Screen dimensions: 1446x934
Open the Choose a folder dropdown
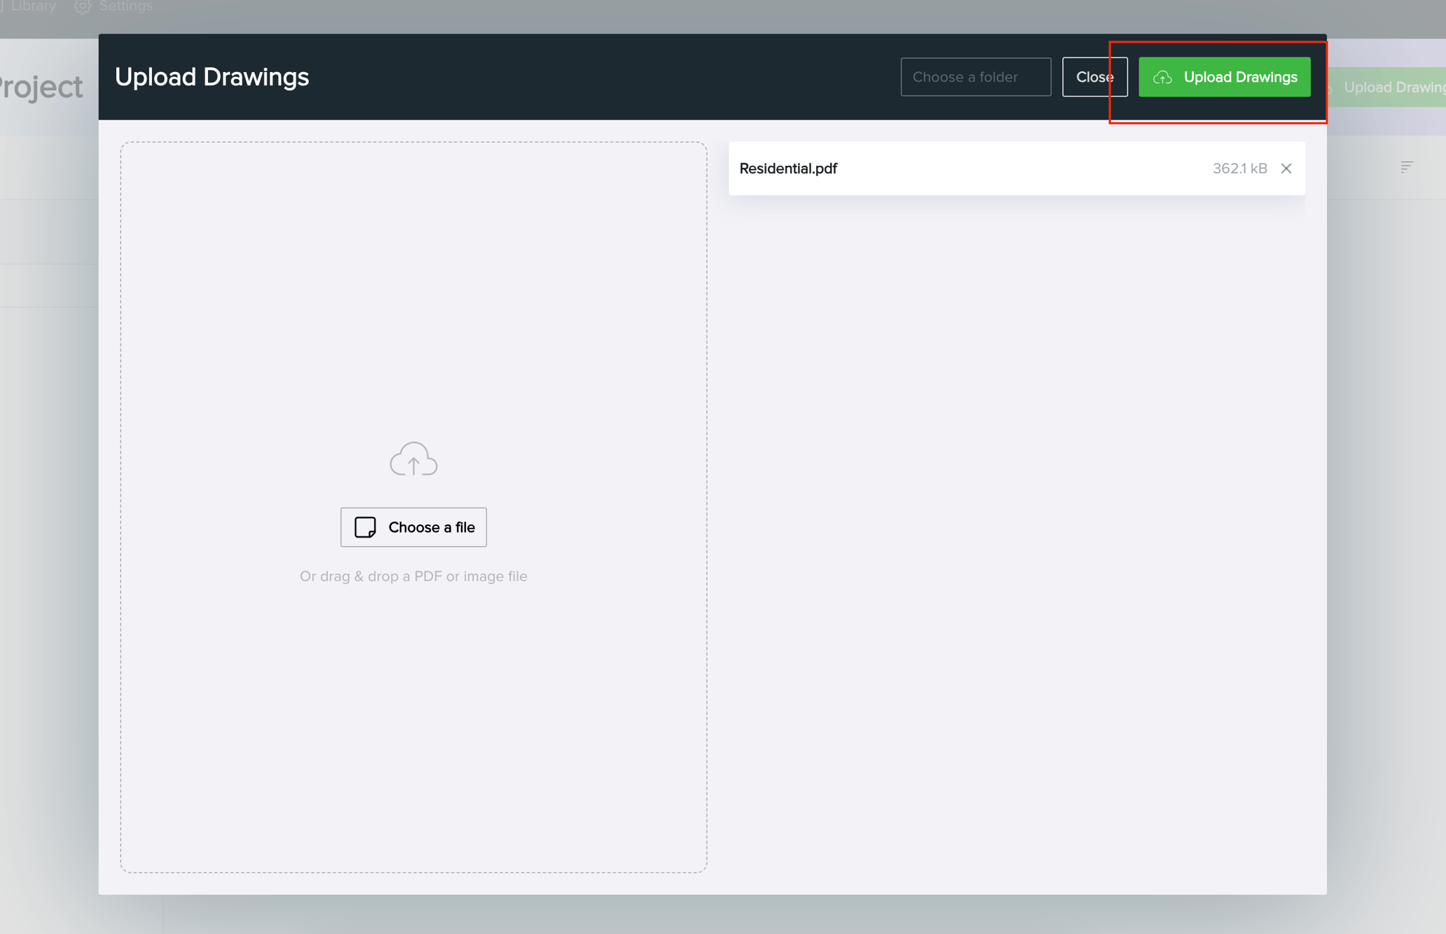click(975, 77)
